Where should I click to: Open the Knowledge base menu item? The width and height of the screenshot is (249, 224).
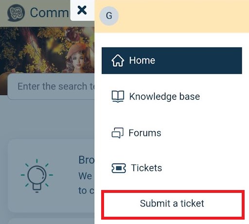click(172, 97)
